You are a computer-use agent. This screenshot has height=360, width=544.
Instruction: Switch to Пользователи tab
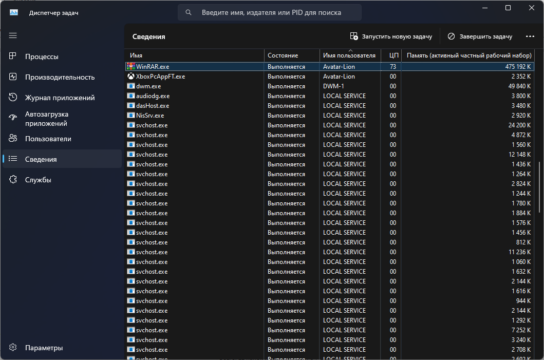(62, 139)
